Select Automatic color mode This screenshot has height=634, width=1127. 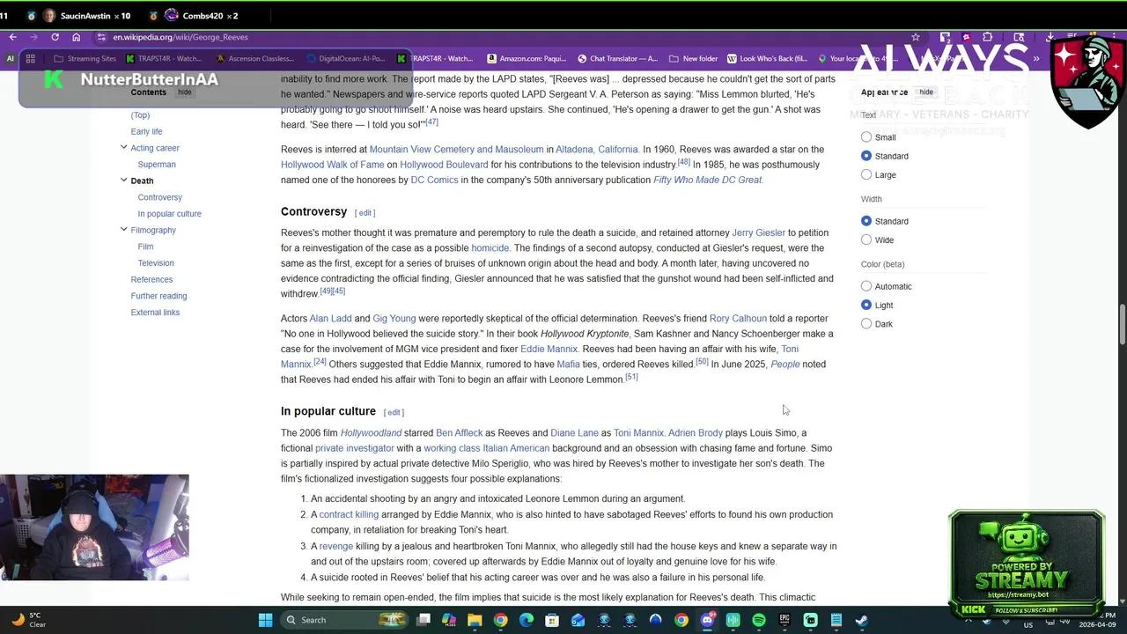coord(866,286)
